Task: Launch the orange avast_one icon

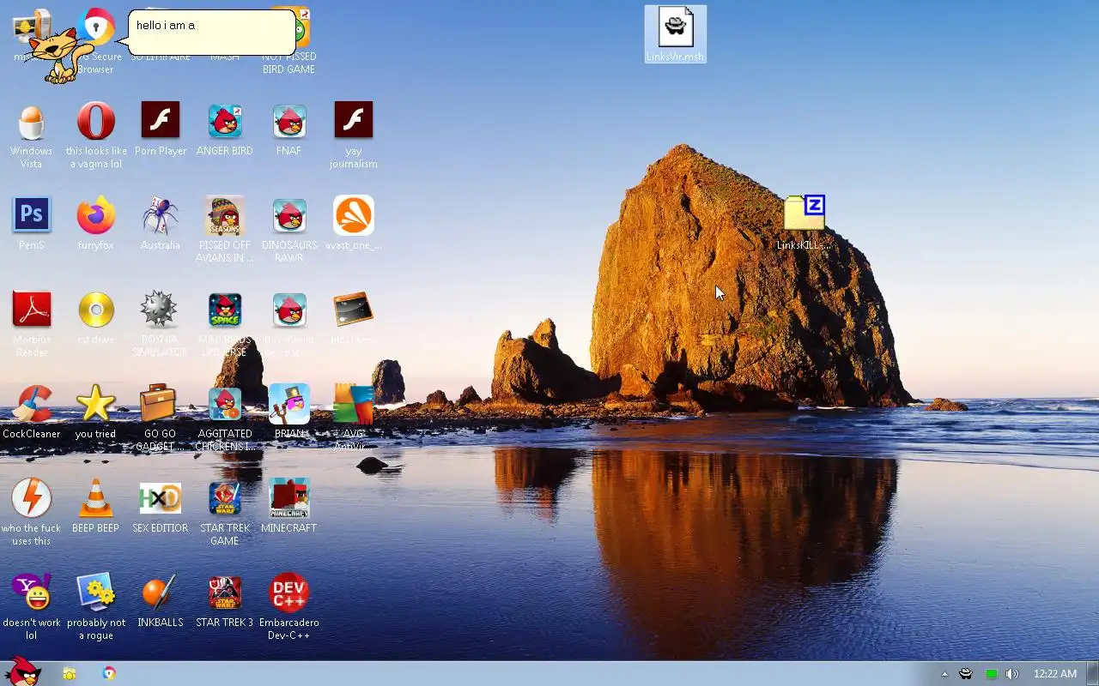Action: (354, 215)
